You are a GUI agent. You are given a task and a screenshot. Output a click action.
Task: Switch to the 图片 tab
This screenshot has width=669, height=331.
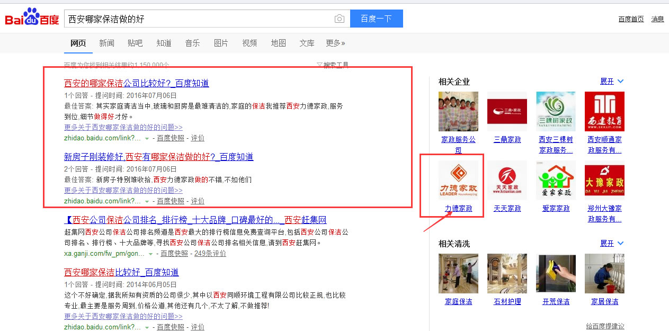[221, 43]
